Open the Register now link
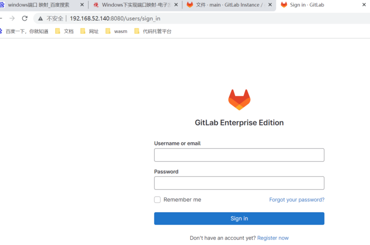 tap(273, 238)
